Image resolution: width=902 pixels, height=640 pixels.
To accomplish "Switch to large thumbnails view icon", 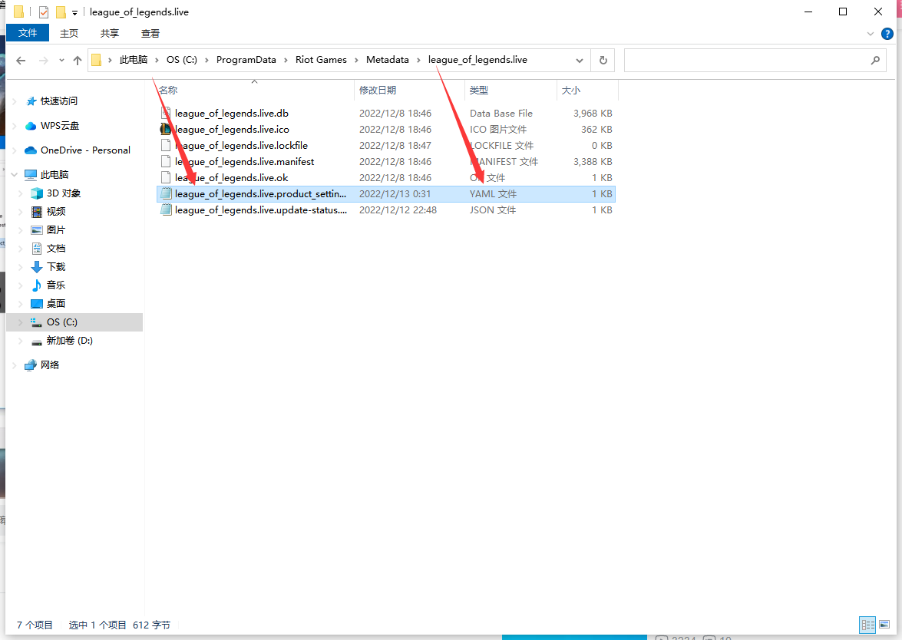I will (885, 625).
